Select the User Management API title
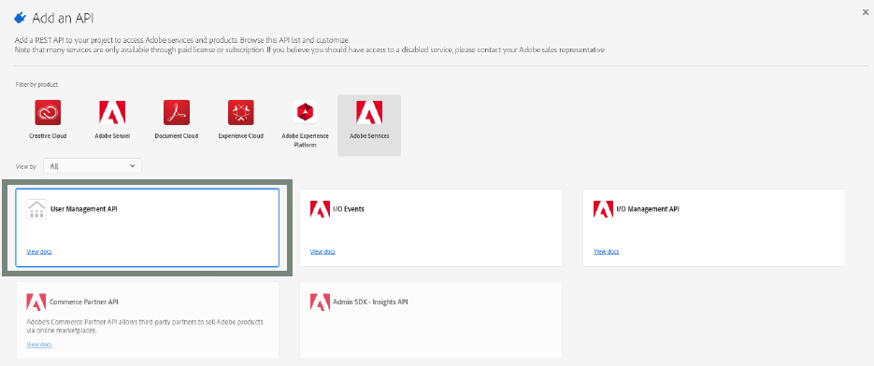 [x=84, y=209]
